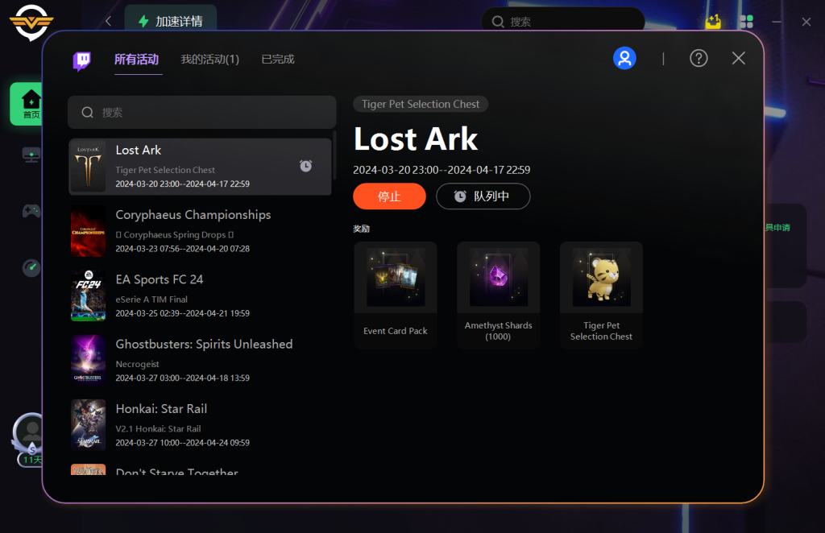Go back with the left chevron arrow
Image resolution: width=825 pixels, height=533 pixels.
tap(109, 21)
